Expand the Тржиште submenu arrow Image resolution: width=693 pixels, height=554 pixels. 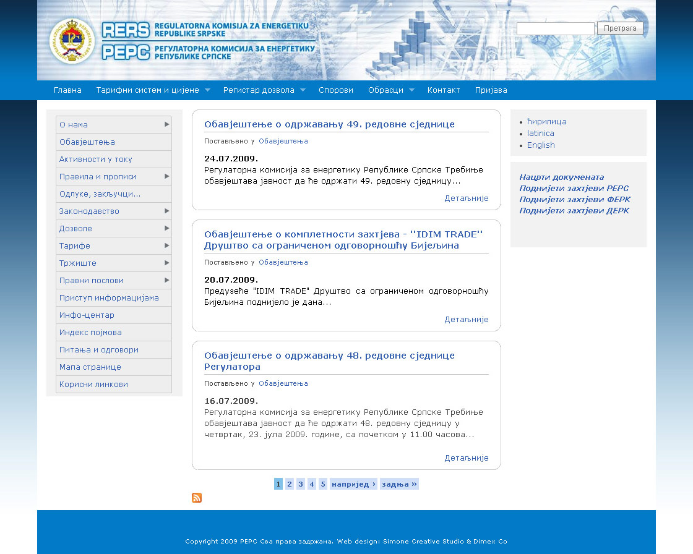[x=166, y=263]
